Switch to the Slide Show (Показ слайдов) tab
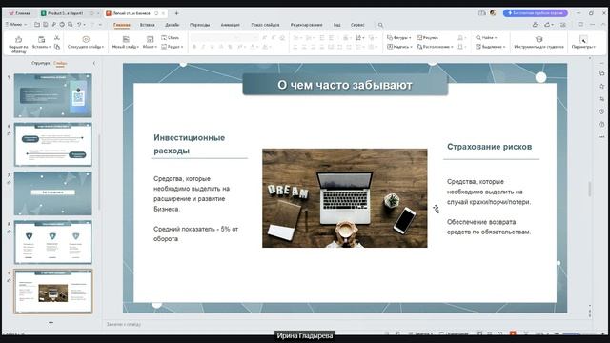610x343 pixels. (265, 25)
